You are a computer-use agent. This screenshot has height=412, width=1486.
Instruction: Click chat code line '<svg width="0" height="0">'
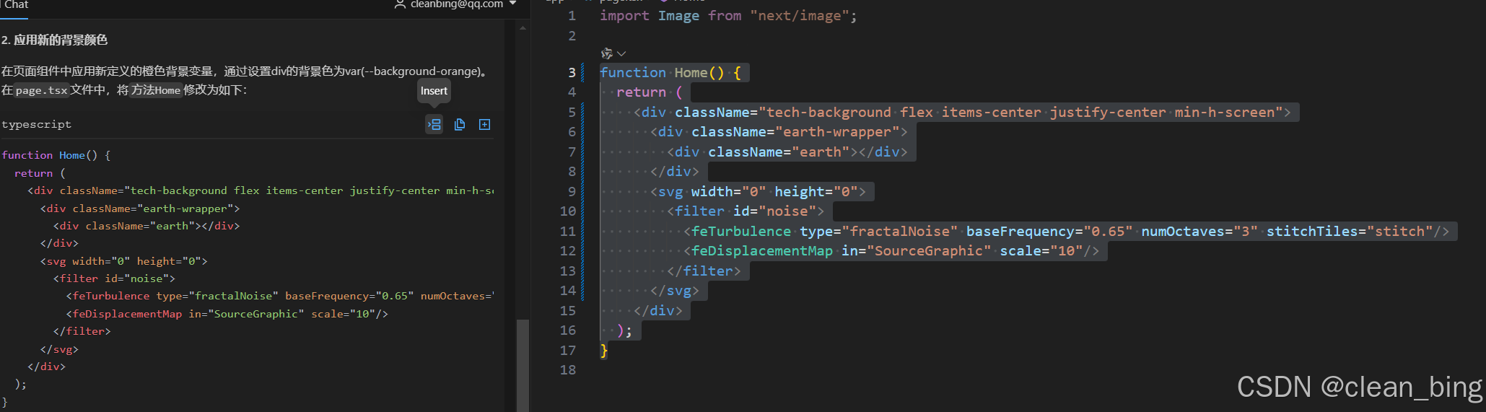pos(123,261)
